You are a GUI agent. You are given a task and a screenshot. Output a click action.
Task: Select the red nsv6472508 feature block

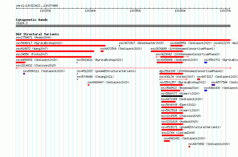click(x=102, y=51)
